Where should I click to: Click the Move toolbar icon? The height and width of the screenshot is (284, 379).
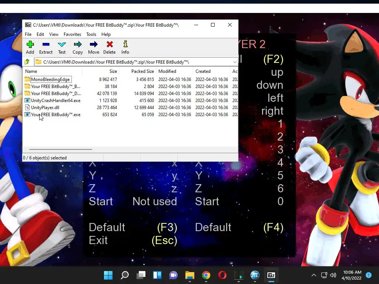point(94,44)
